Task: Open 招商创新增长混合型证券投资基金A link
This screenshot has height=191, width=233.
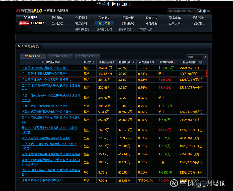Action: click(x=45, y=106)
